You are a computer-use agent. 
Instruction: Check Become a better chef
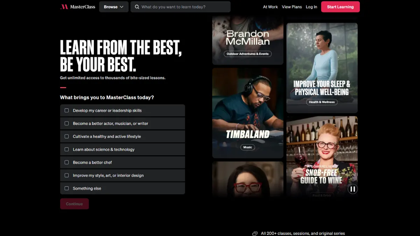[66, 162]
